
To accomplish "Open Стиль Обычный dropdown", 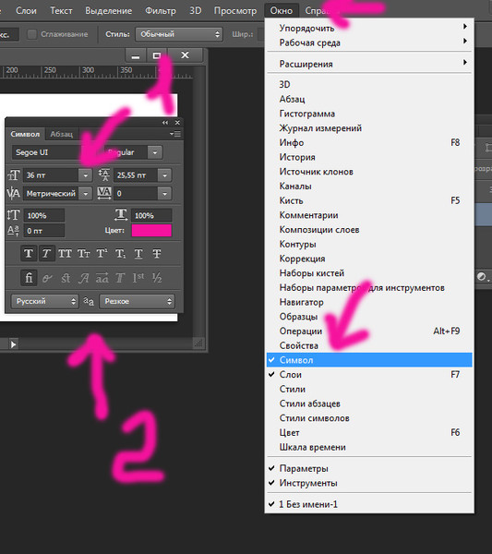I will click(x=179, y=34).
